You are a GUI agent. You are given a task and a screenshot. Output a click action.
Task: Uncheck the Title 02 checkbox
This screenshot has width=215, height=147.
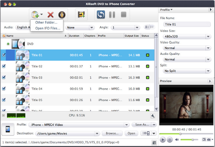coord(4,66)
